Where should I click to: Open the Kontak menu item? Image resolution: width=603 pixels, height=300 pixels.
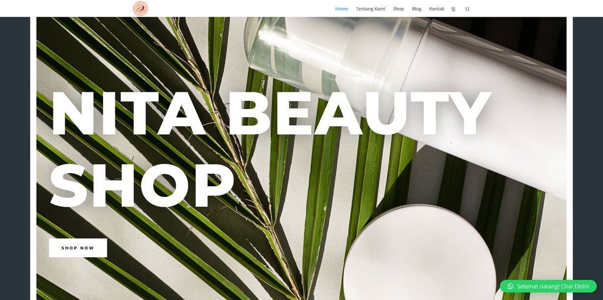(x=437, y=9)
